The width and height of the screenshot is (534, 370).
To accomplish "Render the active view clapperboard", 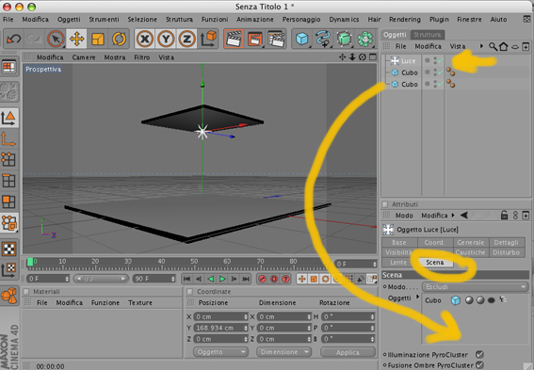I will pyautogui.click(x=234, y=39).
